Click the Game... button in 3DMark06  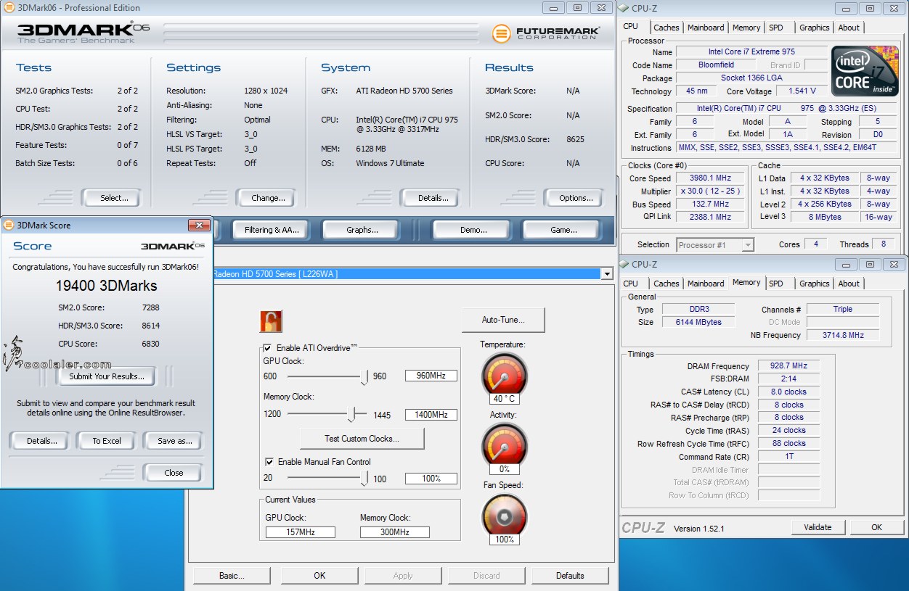pos(563,230)
